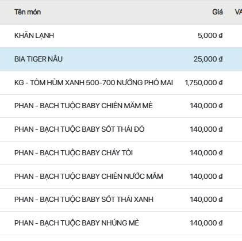Choose PHAN - BẠCH TUỘC BABY SỐT THÁI ĐỎ
The height and width of the screenshot is (241, 242).
tap(79, 129)
